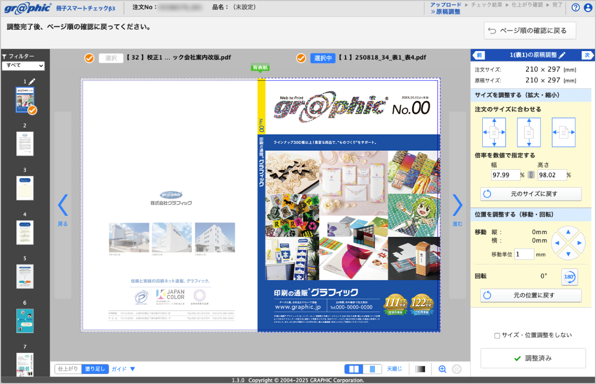Open the help question-mark icon
Screen dimensions: 596x384
576,7
